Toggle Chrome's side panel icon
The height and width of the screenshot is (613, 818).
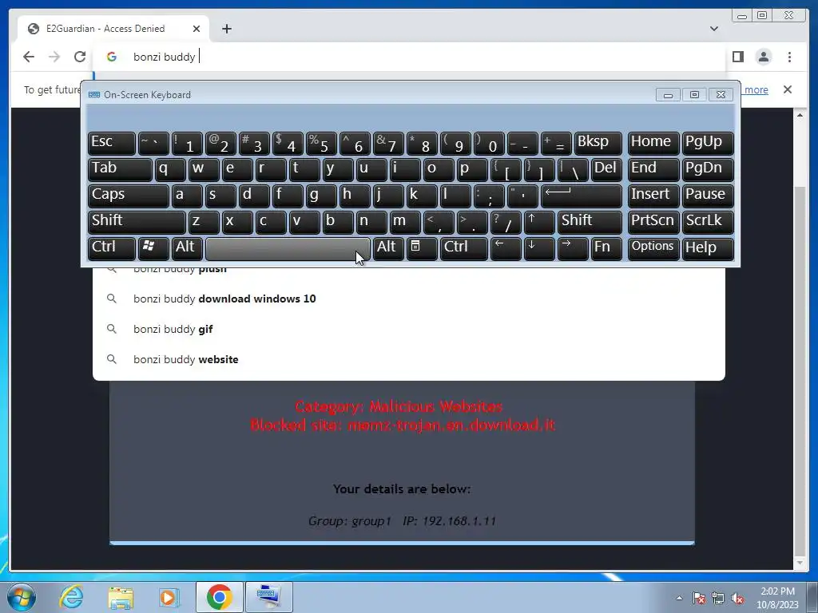[x=737, y=57]
